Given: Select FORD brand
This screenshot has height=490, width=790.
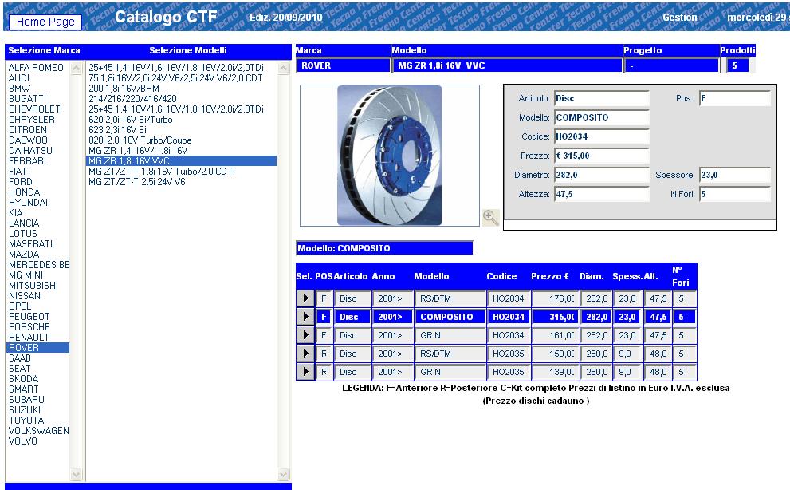Looking at the screenshot, I should (21, 182).
